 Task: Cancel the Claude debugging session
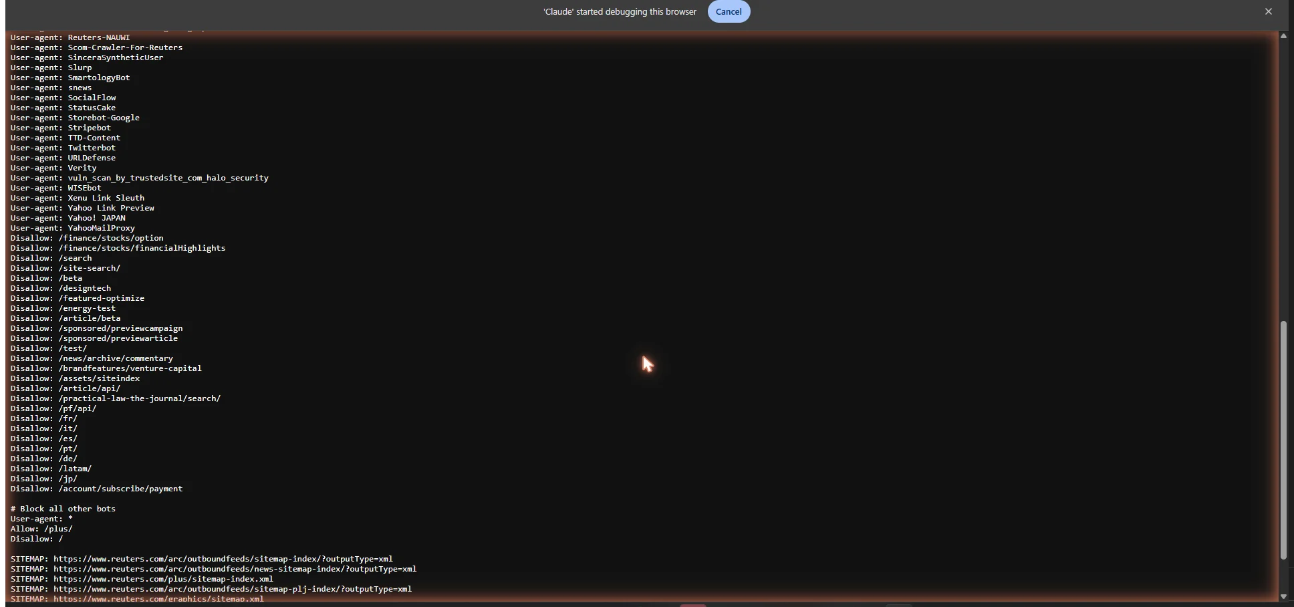pyautogui.click(x=729, y=11)
